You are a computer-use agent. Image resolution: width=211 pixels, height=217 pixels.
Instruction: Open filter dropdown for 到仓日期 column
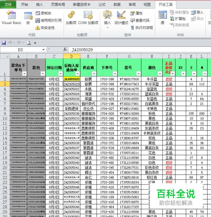[60, 74]
